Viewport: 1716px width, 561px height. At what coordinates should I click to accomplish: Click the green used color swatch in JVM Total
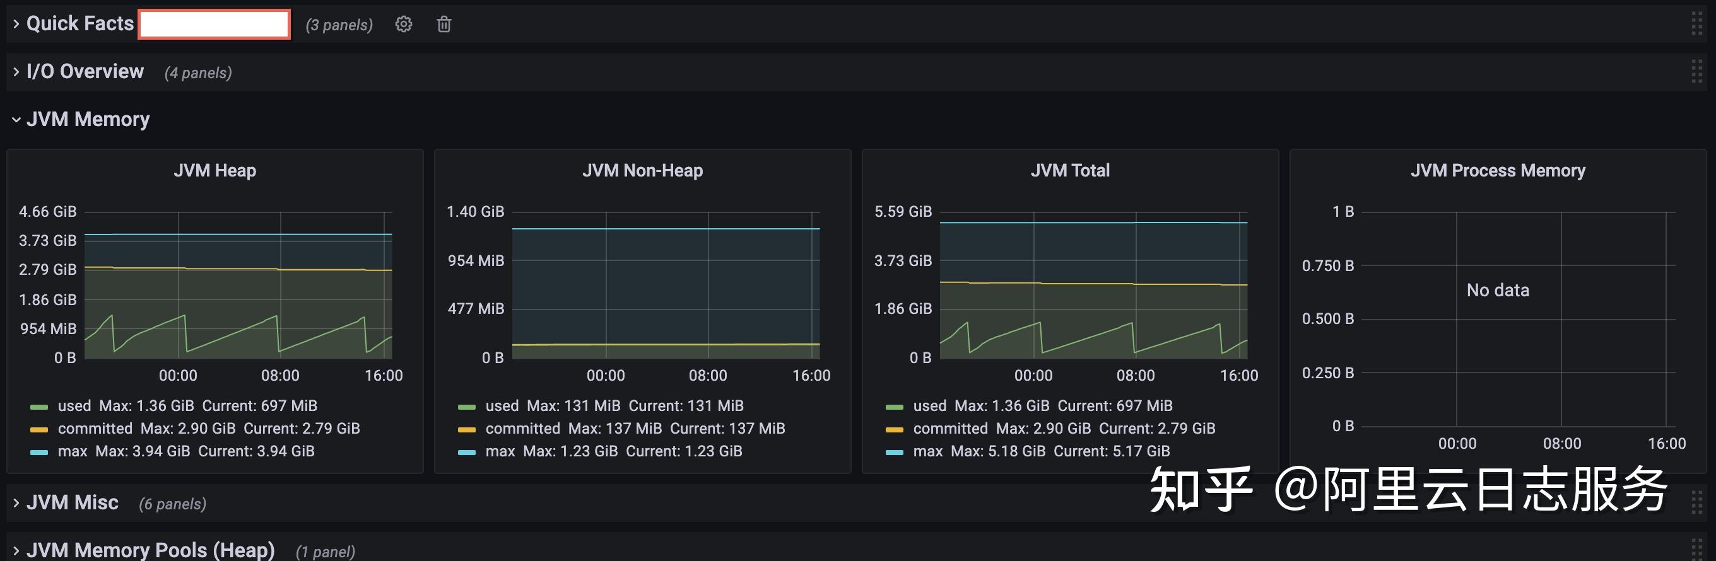click(x=894, y=407)
